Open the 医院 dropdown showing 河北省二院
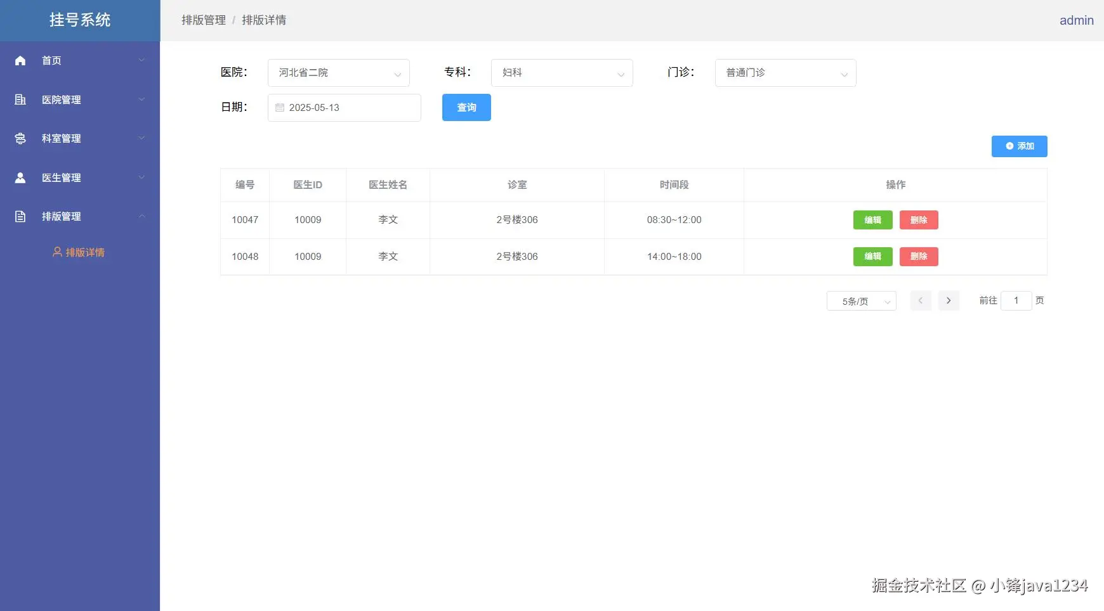The image size is (1104, 611). (339, 73)
